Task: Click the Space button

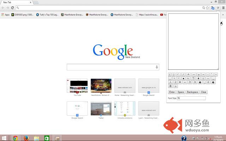Action: click(x=180, y=92)
